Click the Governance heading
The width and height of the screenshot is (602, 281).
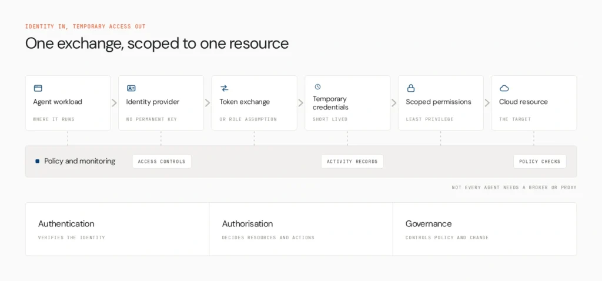tap(429, 224)
